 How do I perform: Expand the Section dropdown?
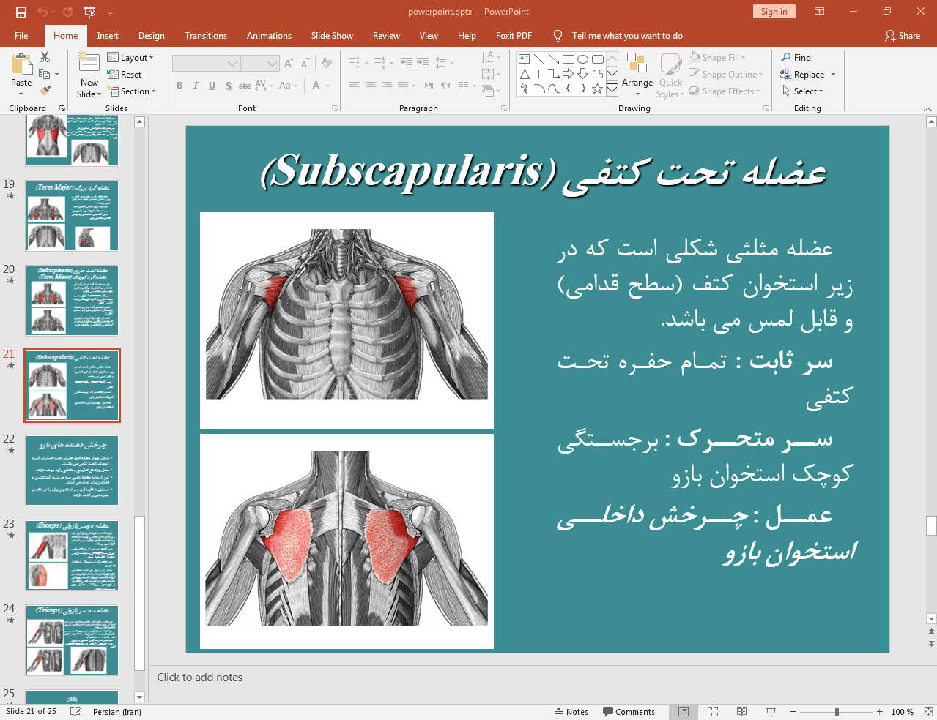[132, 91]
